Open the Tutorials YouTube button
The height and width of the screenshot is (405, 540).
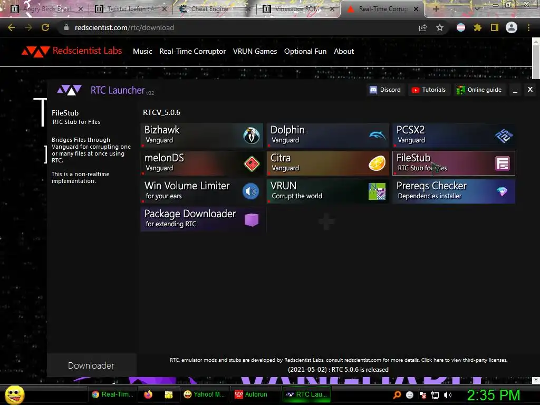(x=429, y=90)
